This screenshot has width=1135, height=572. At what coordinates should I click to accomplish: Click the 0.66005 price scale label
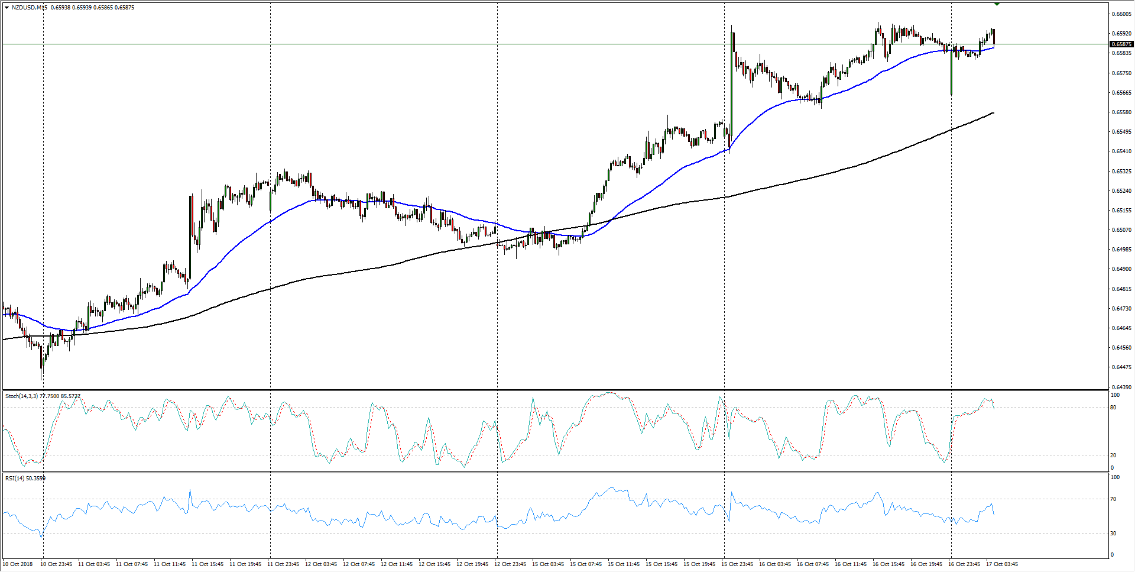1121,14
